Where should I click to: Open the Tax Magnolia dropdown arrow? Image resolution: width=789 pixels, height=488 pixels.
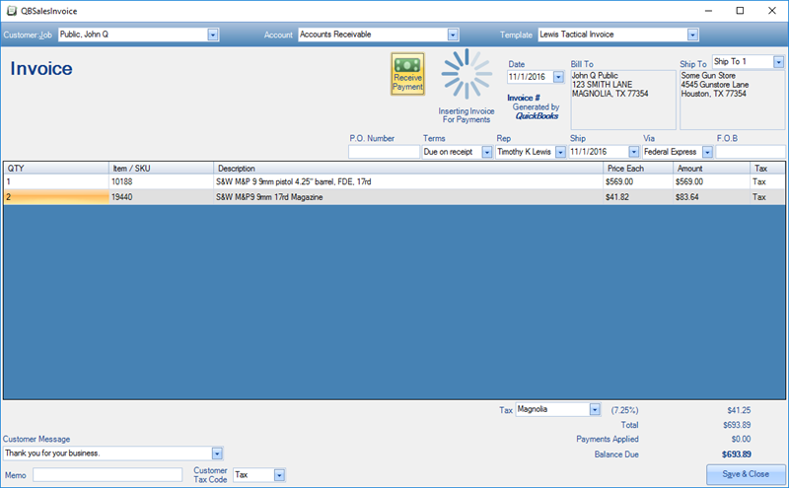(x=595, y=409)
